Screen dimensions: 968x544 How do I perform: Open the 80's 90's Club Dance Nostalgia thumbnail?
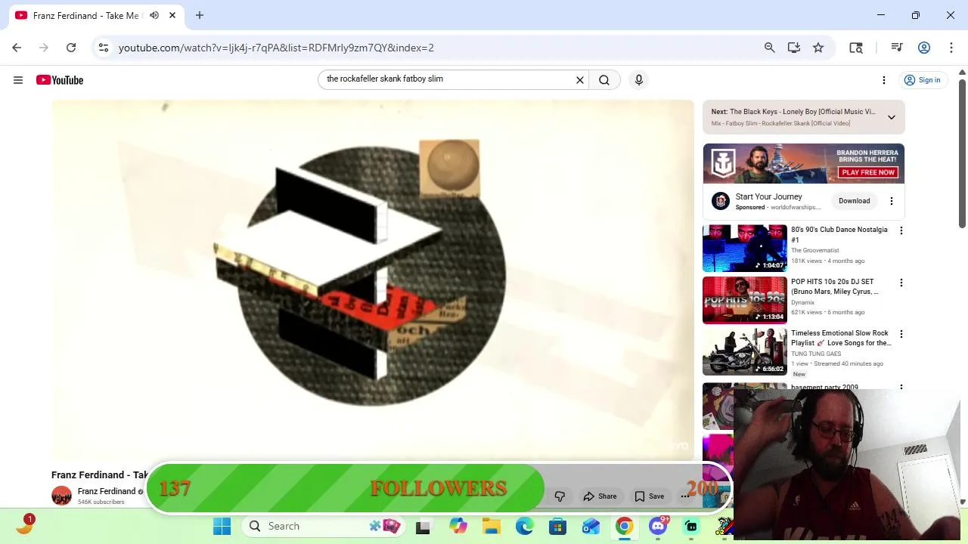745,248
